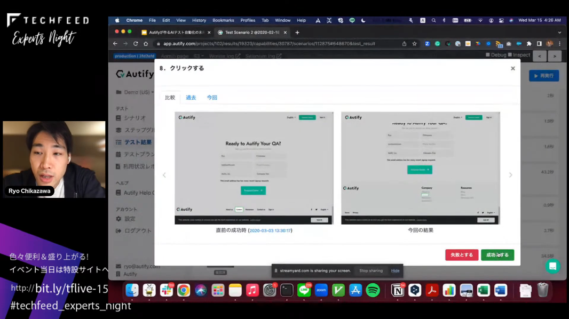The image size is (569, 319).
Task: Switch to the 比較 tab
Action: [x=170, y=98]
